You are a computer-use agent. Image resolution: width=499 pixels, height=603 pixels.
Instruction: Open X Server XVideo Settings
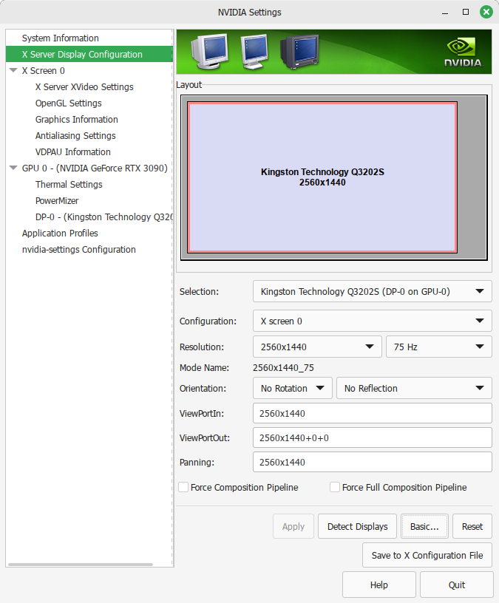pyautogui.click(x=84, y=87)
